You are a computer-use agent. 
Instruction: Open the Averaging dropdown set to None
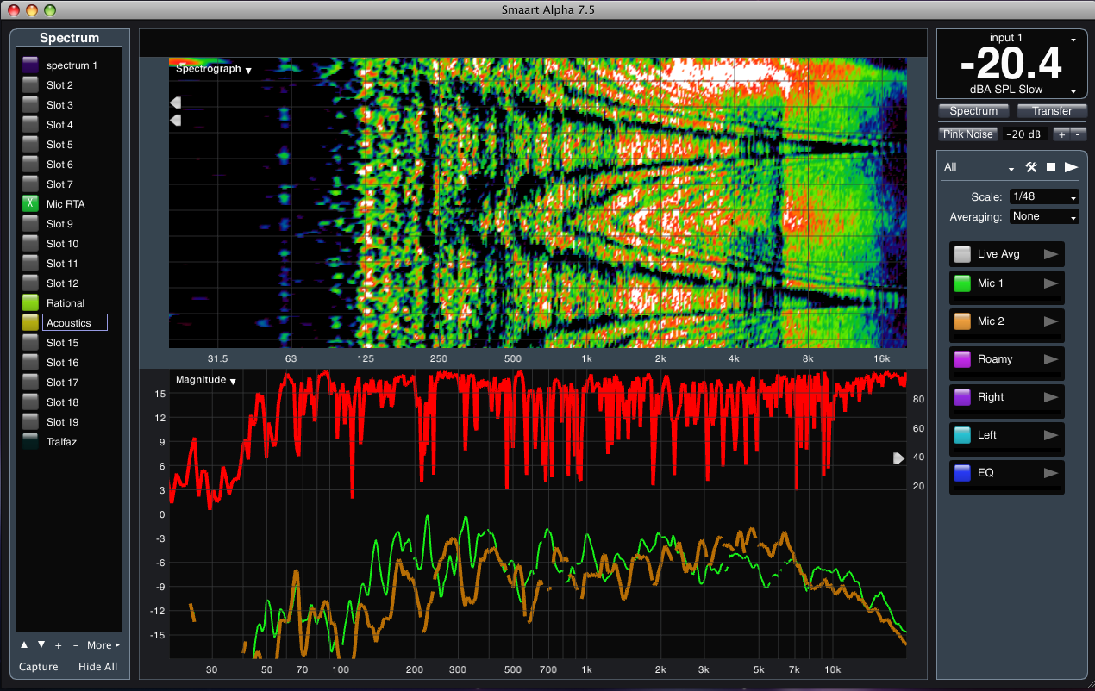pos(1044,216)
